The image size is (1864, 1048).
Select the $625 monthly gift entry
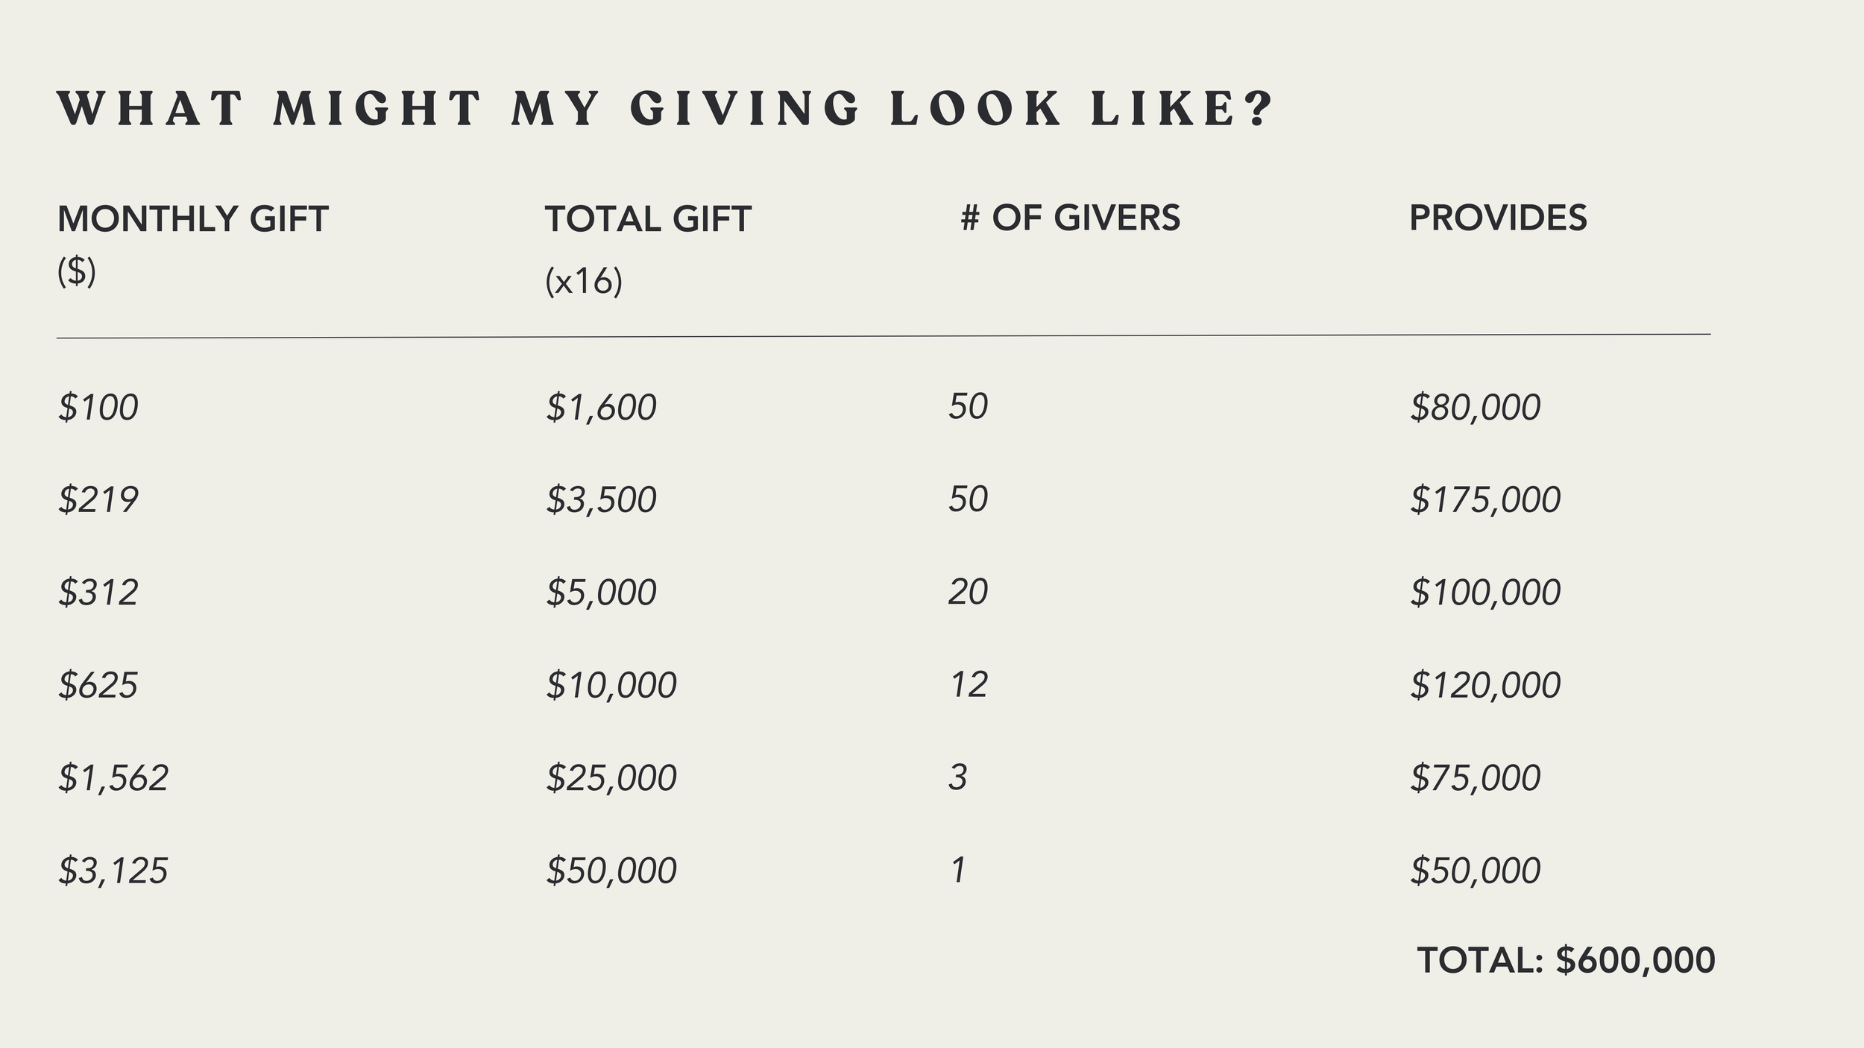98,685
